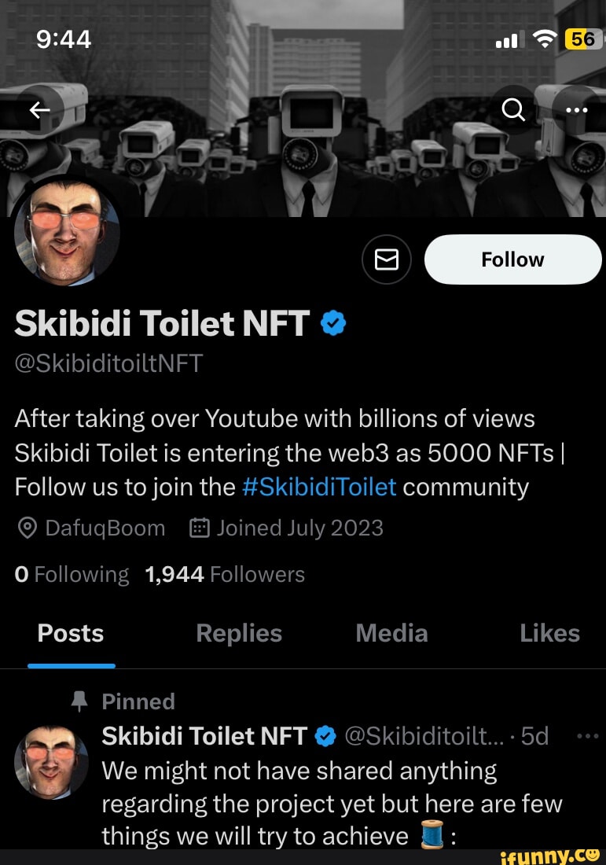606x865 pixels.
Task: Tap the back arrow to exit profile
Action: pos(39,110)
